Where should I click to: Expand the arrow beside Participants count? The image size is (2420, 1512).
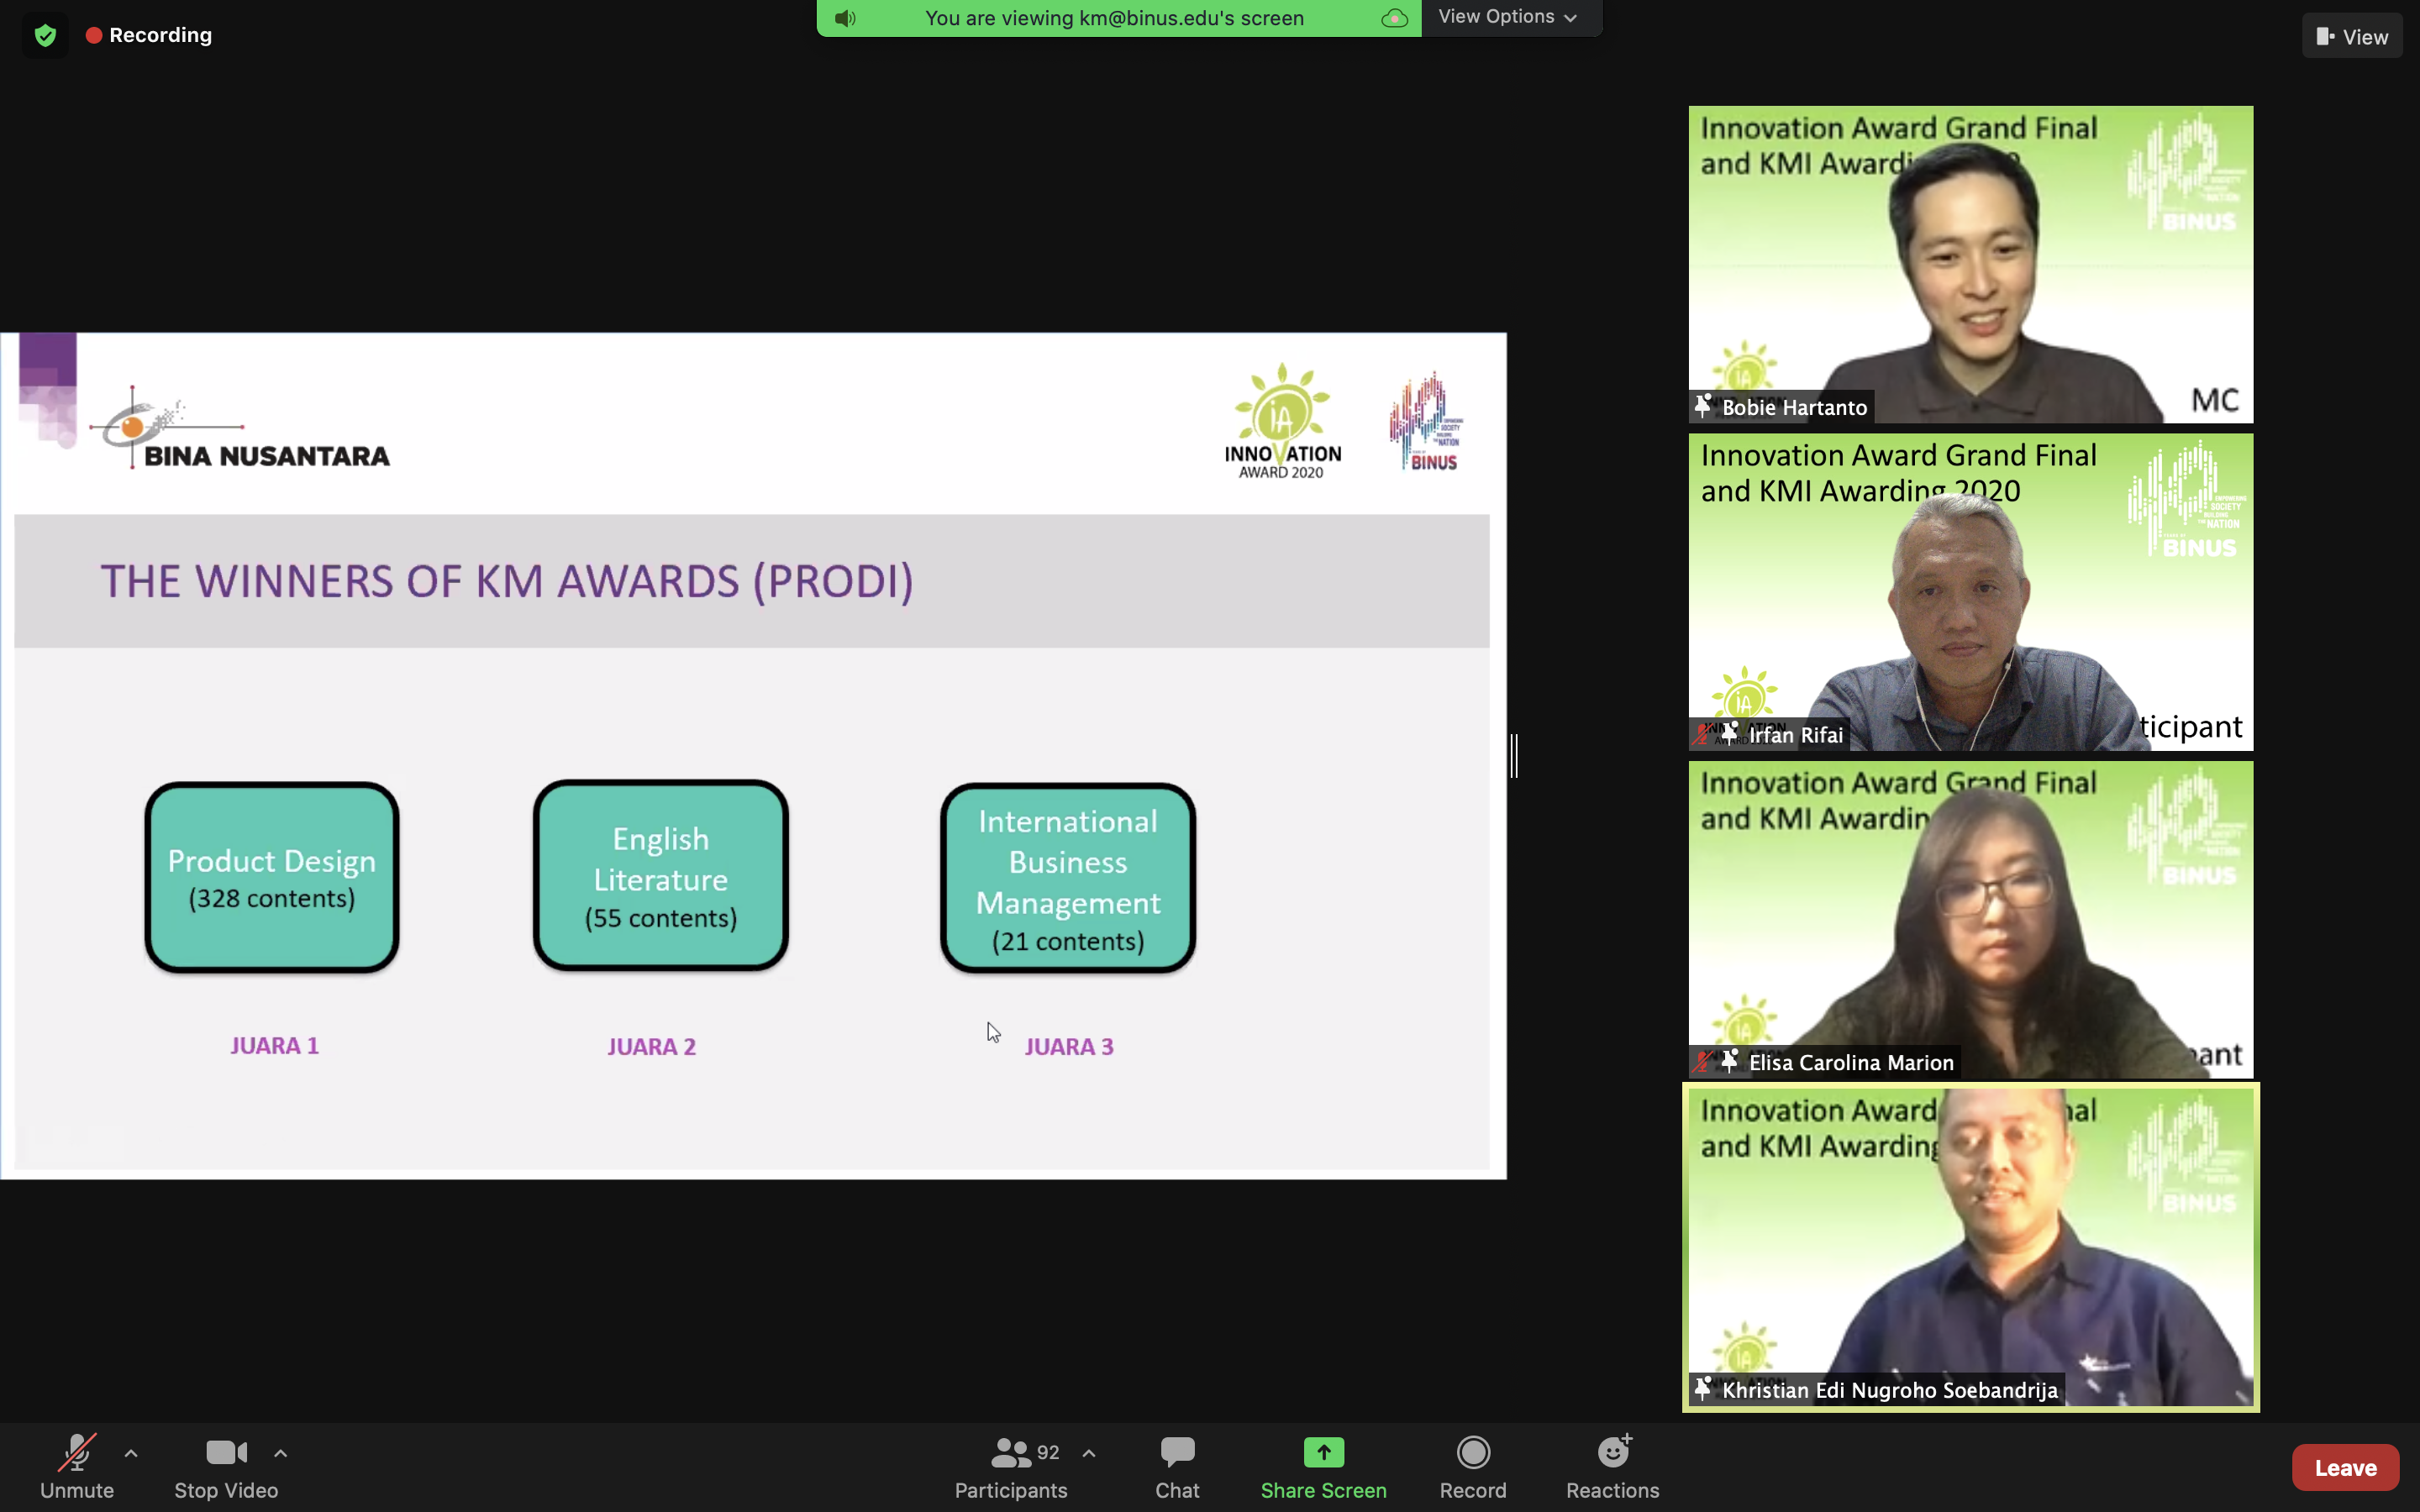click(x=1089, y=1453)
